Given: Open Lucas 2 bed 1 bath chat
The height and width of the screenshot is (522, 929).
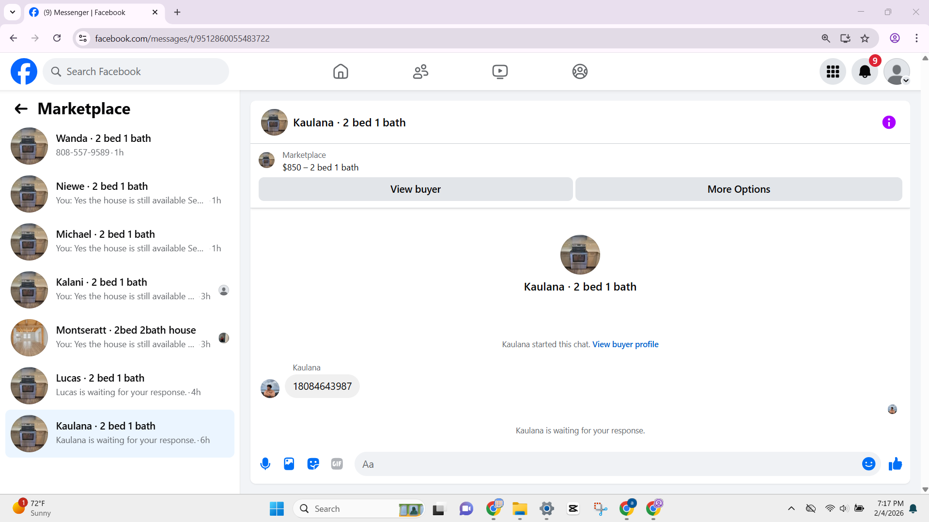Looking at the screenshot, I should 120,385.
